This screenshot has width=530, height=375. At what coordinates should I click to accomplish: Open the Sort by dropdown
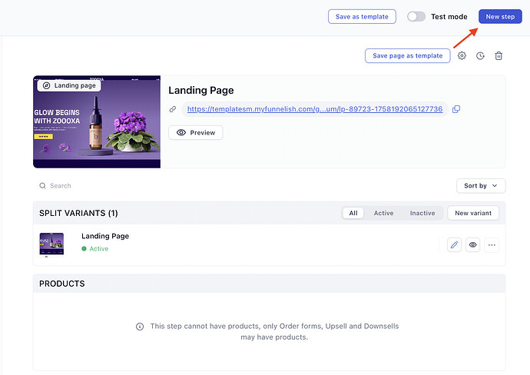click(x=481, y=185)
